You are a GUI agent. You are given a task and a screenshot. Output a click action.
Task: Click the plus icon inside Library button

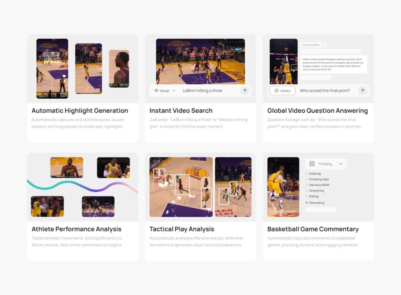click(277, 91)
